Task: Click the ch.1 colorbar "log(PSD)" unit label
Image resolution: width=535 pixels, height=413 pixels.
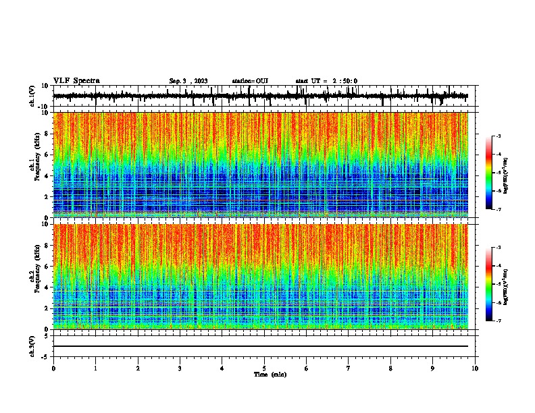Action: tap(506, 175)
